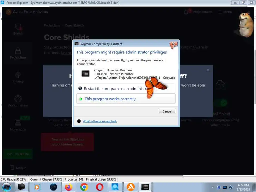Screen dimensions: 256x192
Task: Choose This program works correctly option
Action: point(126,99)
